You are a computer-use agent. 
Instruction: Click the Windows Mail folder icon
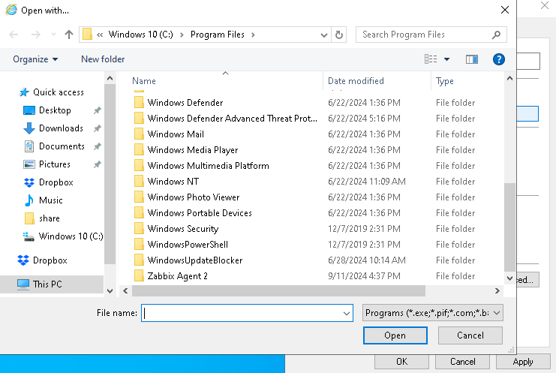coord(139,134)
